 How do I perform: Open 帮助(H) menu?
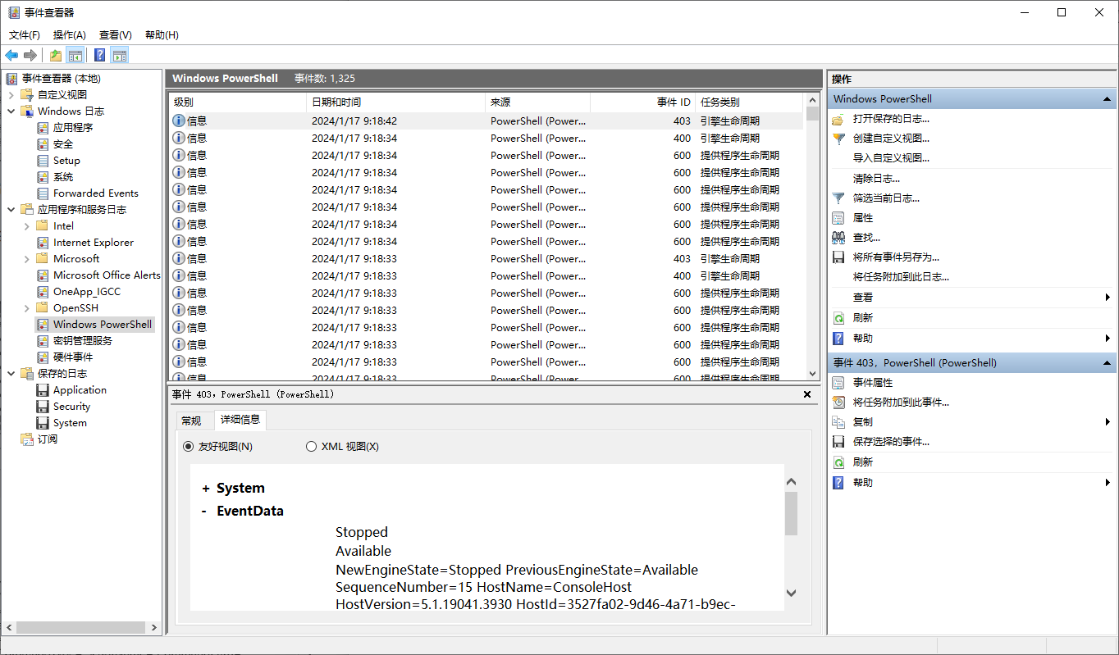click(162, 34)
